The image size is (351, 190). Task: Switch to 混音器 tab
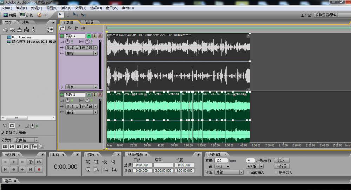88,22
